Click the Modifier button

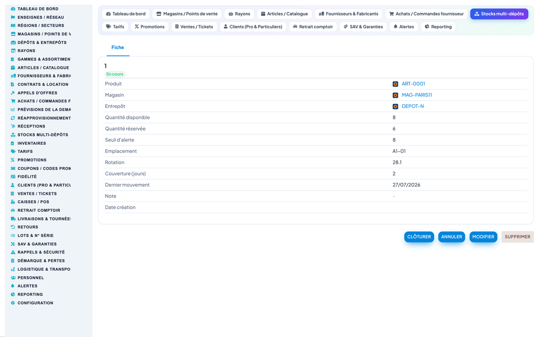[x=483, y=237]
